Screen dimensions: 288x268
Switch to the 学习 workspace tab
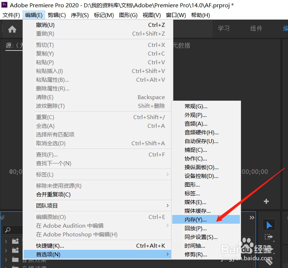[224, 28]
